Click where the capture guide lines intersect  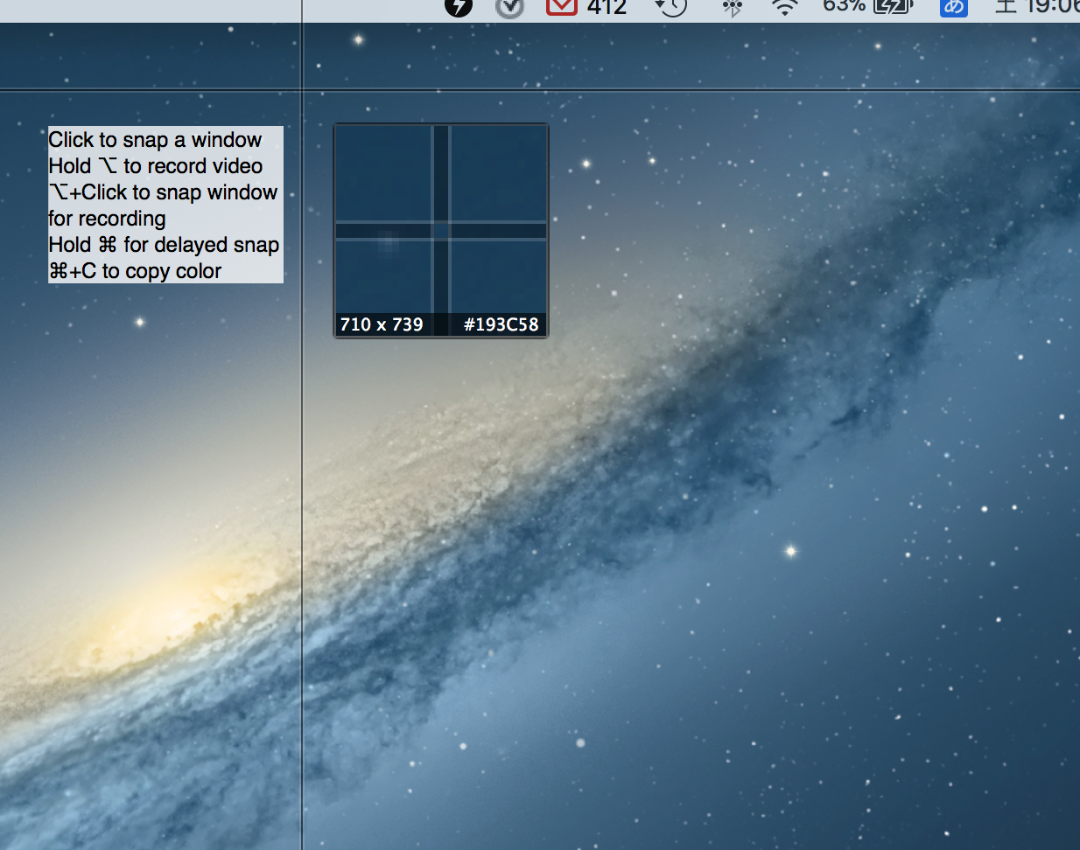[302, 89]
